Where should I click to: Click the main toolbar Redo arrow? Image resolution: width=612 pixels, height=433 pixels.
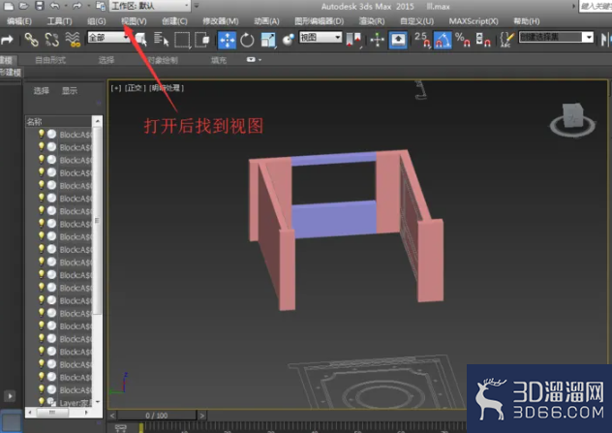7,40
